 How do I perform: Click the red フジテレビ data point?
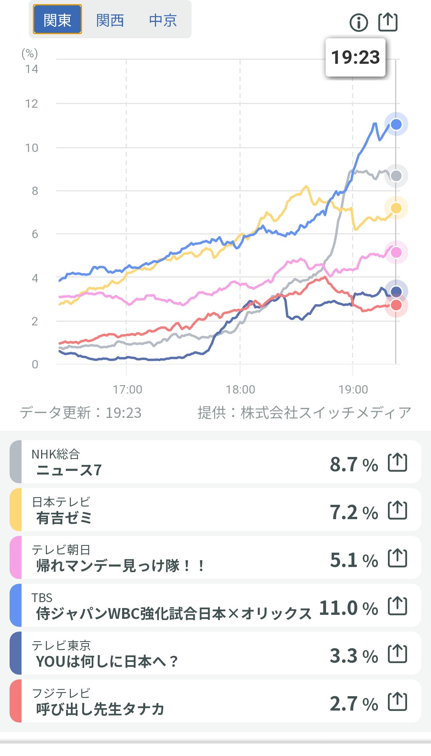[396, 305]
